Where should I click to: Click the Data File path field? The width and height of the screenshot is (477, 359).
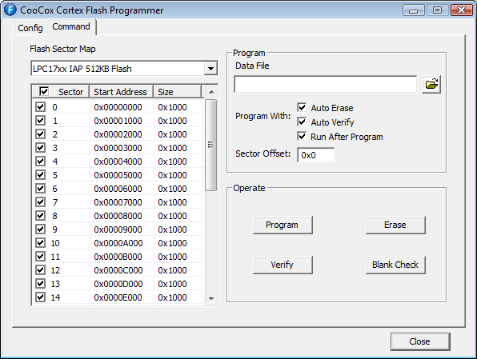coord(325,84)
